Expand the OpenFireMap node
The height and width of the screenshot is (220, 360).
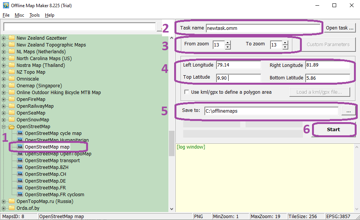pyautogui.click(x=3, y=99)
